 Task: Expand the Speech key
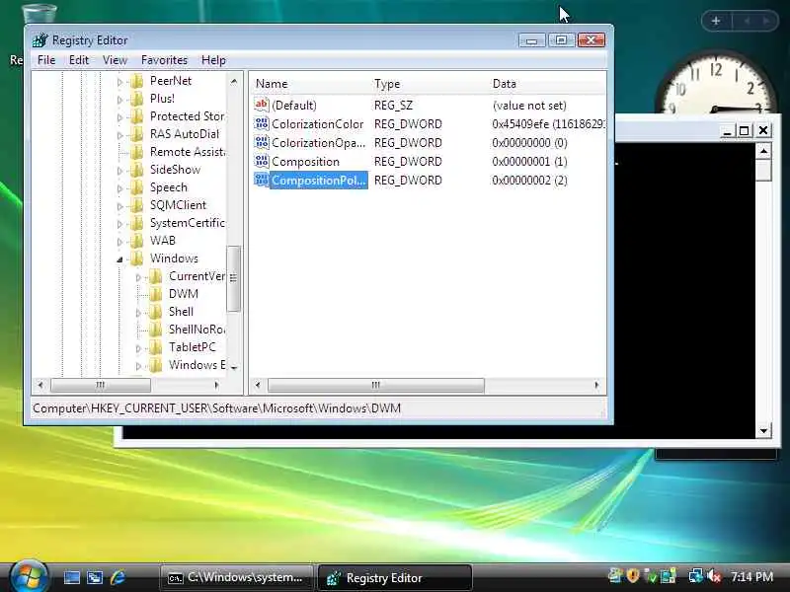coord(119,188)
